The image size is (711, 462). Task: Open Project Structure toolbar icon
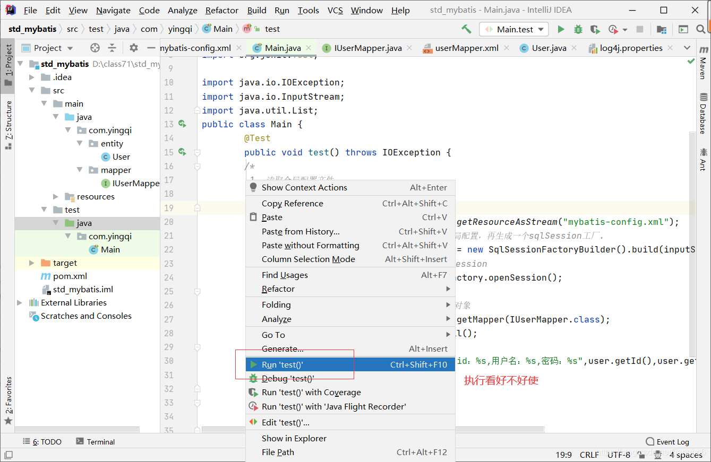[661, 29]
